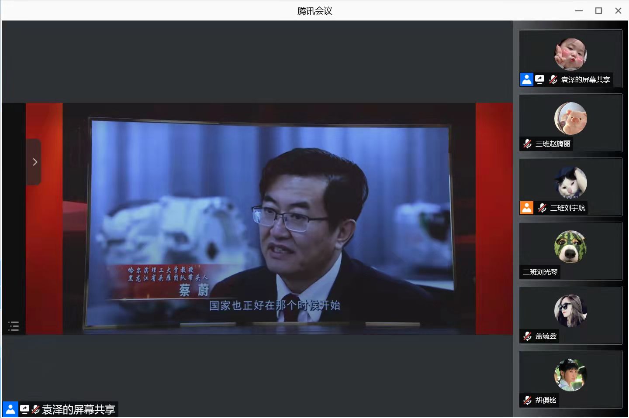
Task: Select the 二班刘光琴 name label
Action: 540,272
